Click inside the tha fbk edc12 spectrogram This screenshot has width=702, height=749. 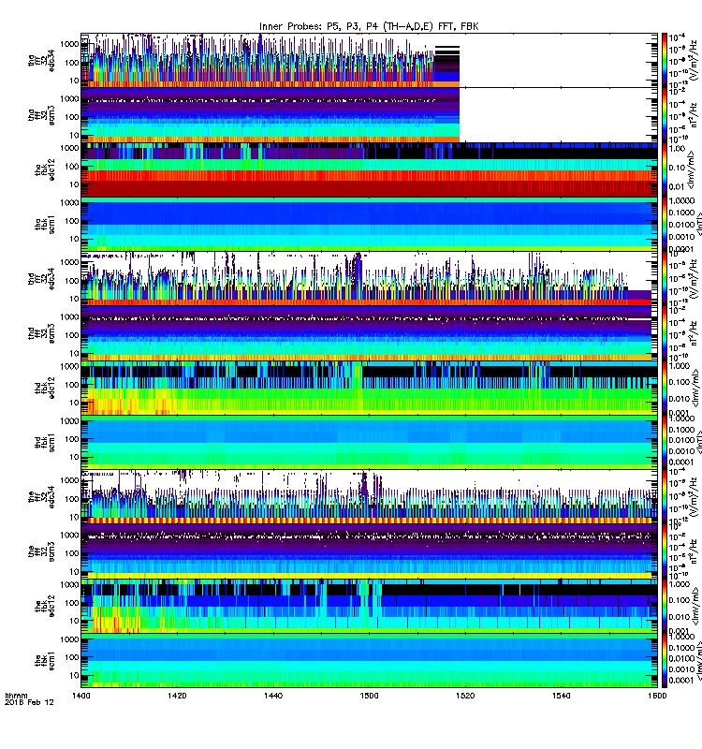tap(369, 169)
